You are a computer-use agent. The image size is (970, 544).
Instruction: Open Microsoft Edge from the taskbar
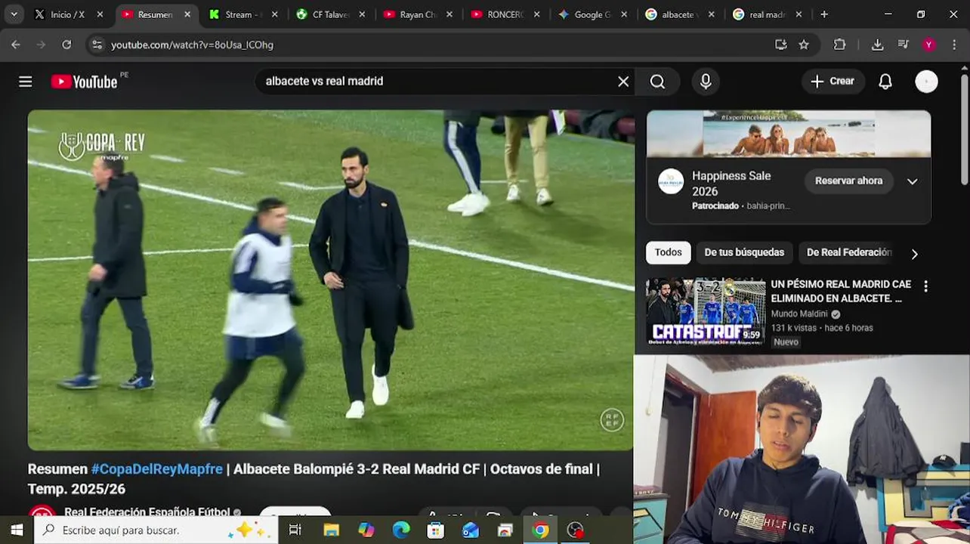pos(400,530)
